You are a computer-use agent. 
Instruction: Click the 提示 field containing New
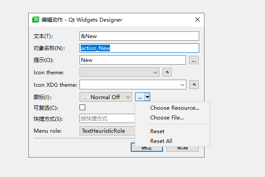click(132, 60)
